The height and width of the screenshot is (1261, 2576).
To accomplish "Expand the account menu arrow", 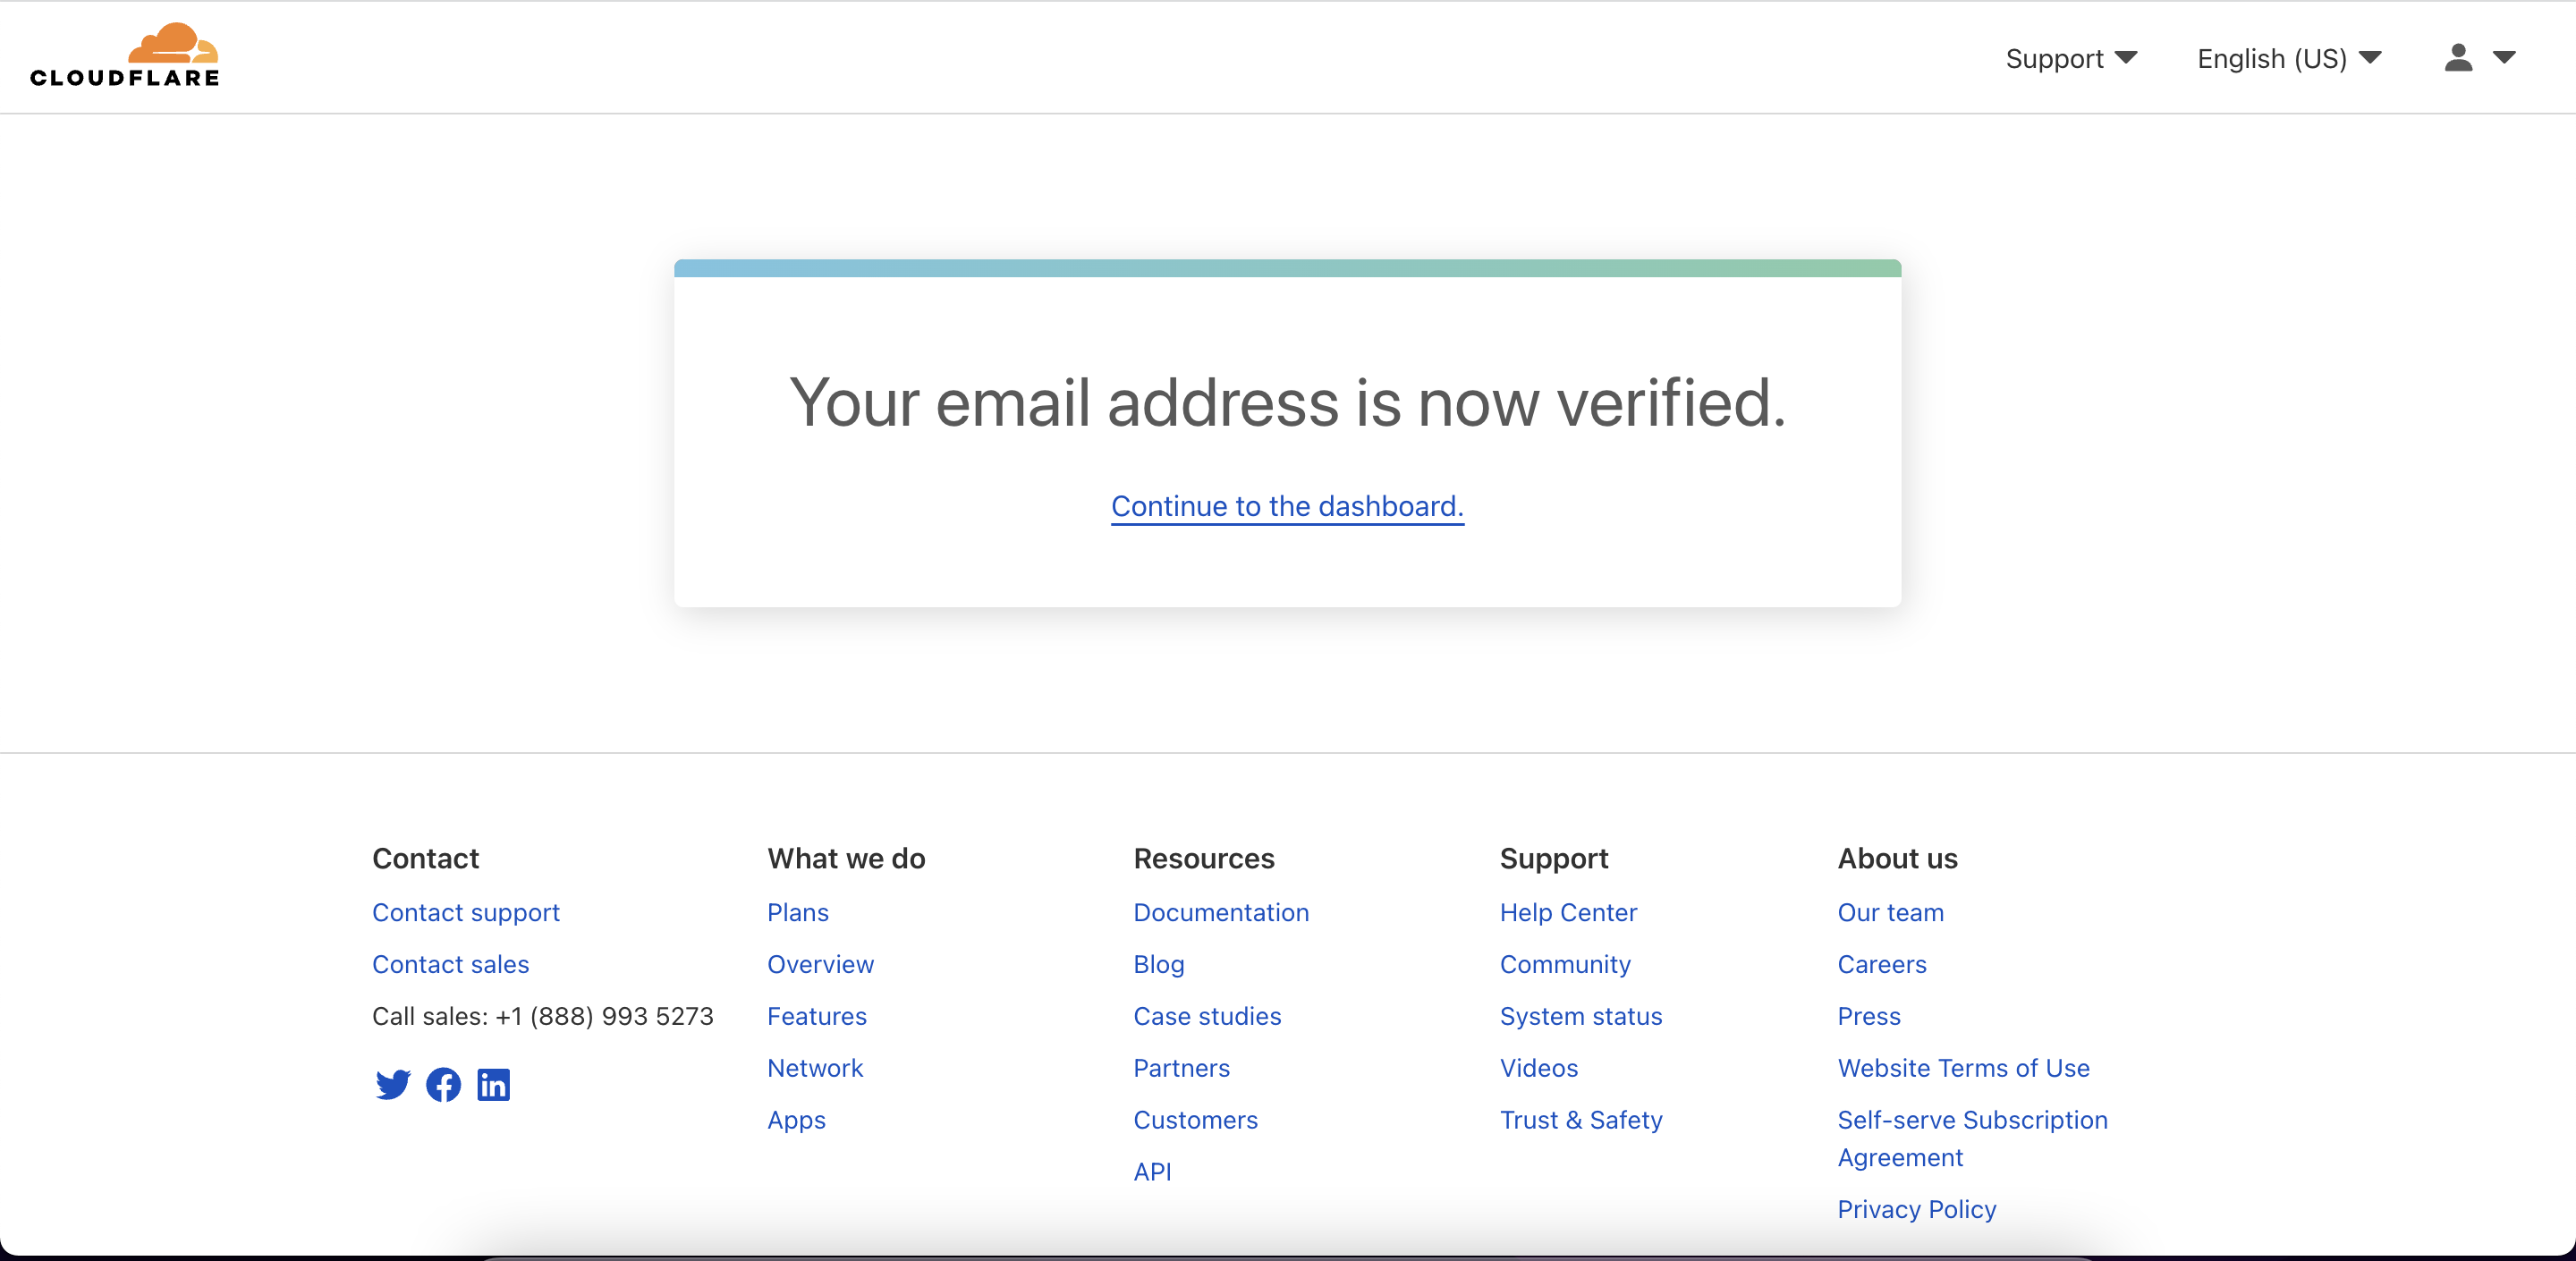I will (2504, 58).
